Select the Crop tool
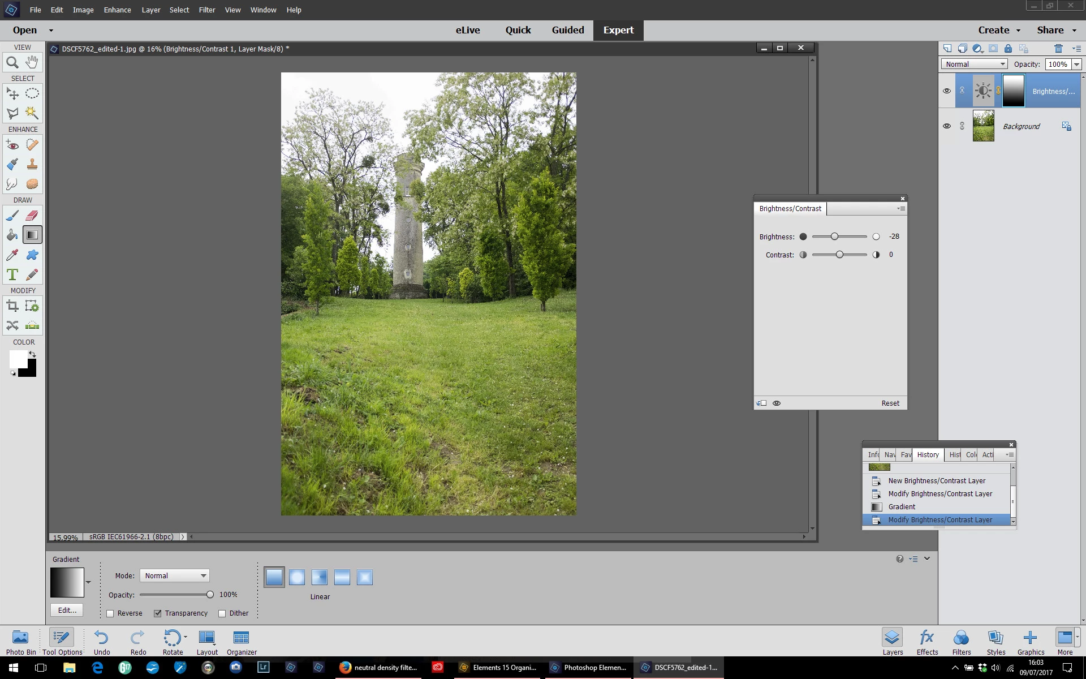The height and width of the screenshot is (679, 1086). (x=12, y=307)
